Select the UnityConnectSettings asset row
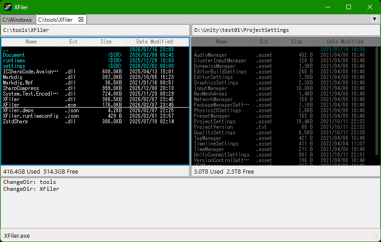The height and width of the screenshot is (242, 381). (283, 155)
